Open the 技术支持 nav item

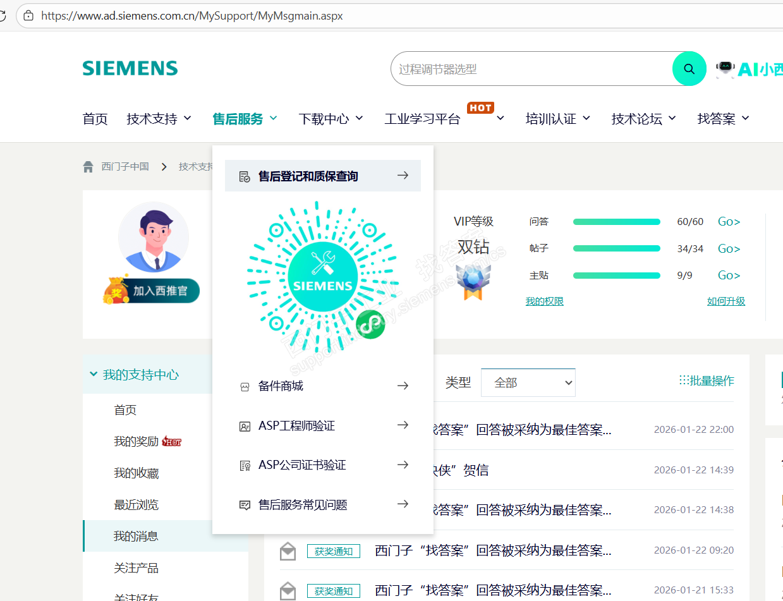[152, 119]
